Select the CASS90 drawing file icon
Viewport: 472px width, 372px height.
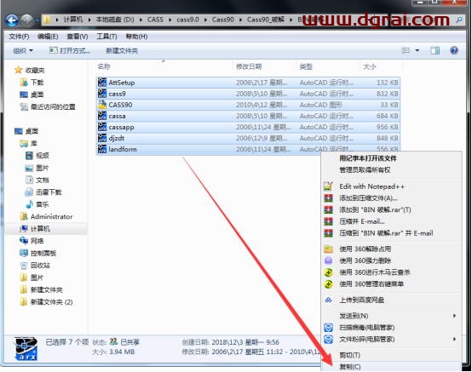click(x=102, y=105)
